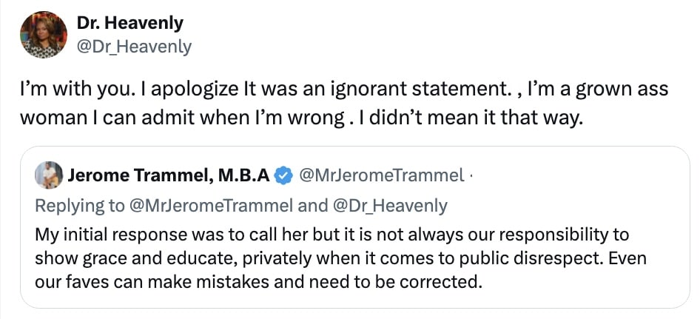700x319 pixels.
Task: Open the quoted tweet body text
Action: 332,258
